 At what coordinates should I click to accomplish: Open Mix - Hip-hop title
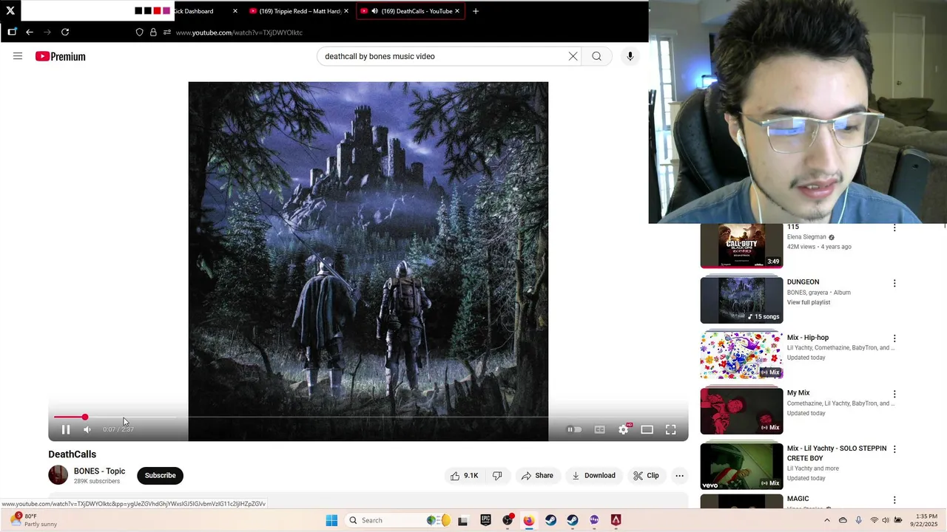pyautogui.click(x=808, y=338)
